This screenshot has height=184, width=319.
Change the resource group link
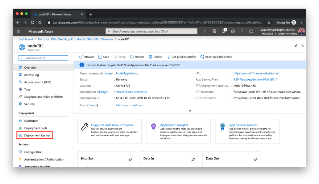click(107, 73)
